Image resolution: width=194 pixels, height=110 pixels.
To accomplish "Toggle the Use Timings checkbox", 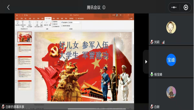I will coord(52,24).
